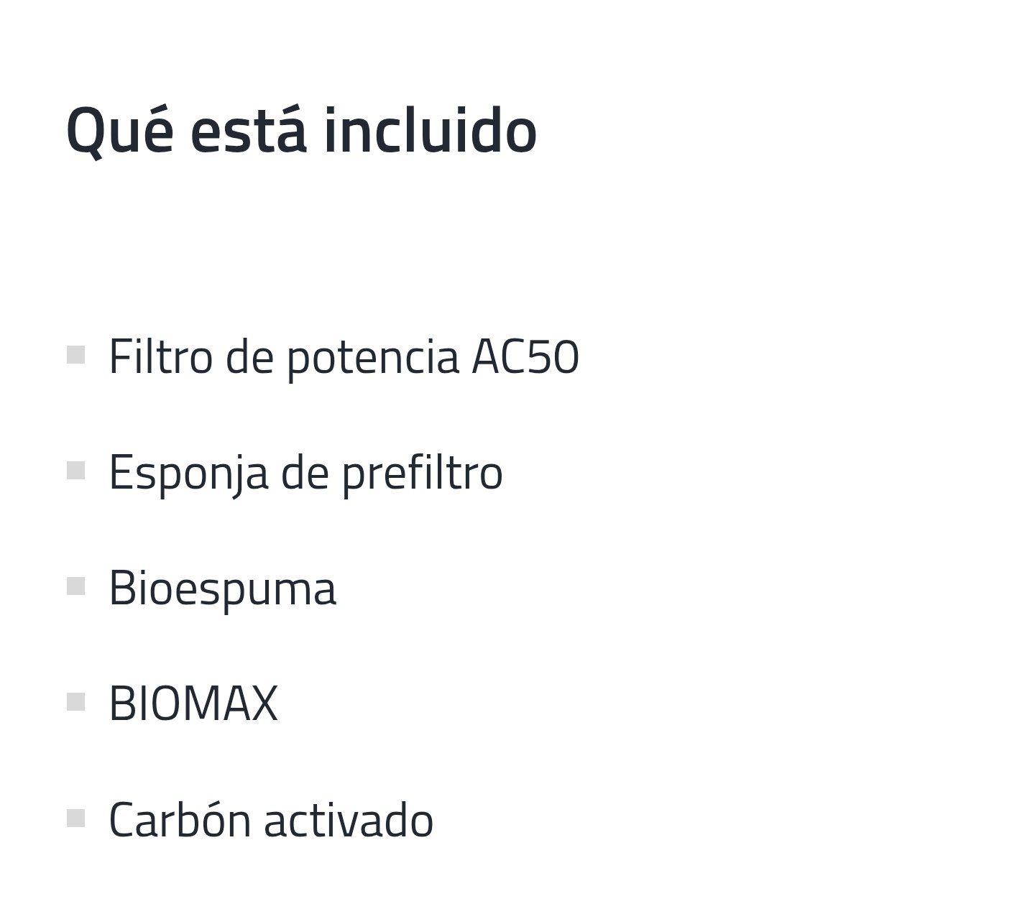Click the word "prefiltro"
1035x909 pixels.
coord(422,474)
